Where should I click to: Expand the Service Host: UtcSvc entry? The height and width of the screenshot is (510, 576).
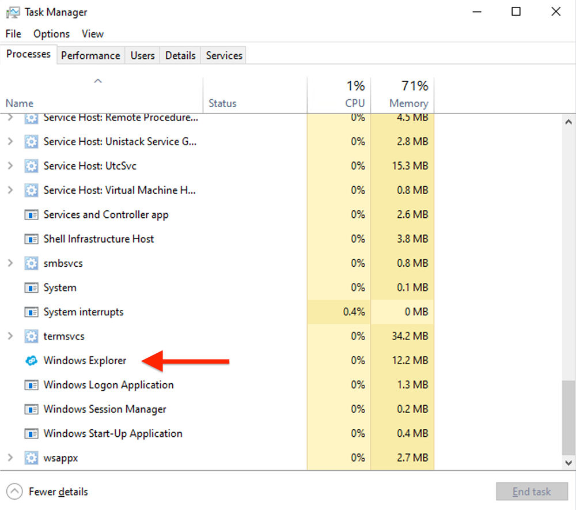10,165
